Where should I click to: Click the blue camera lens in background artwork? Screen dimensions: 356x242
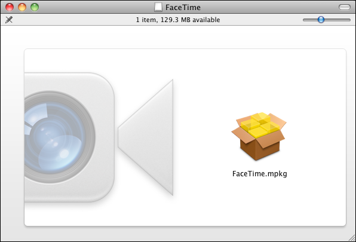click(54, 137)
